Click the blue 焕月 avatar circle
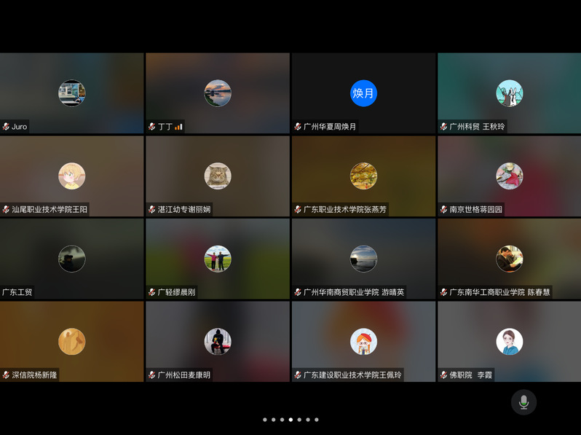This screenshot has width=581, height=435. (x=363, y=93)
